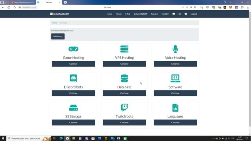251x141 pixels.
Task: Click Logout in the navbar
Action: (x=194, y=14)
